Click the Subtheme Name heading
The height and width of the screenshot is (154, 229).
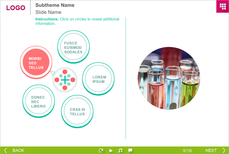click(55, 5)
